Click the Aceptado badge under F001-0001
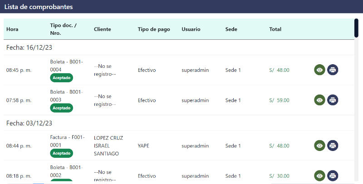 [x=61, y=153]
